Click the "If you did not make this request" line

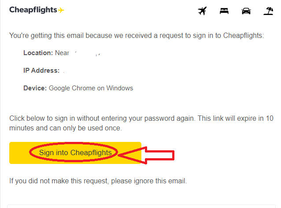[98, 181]
